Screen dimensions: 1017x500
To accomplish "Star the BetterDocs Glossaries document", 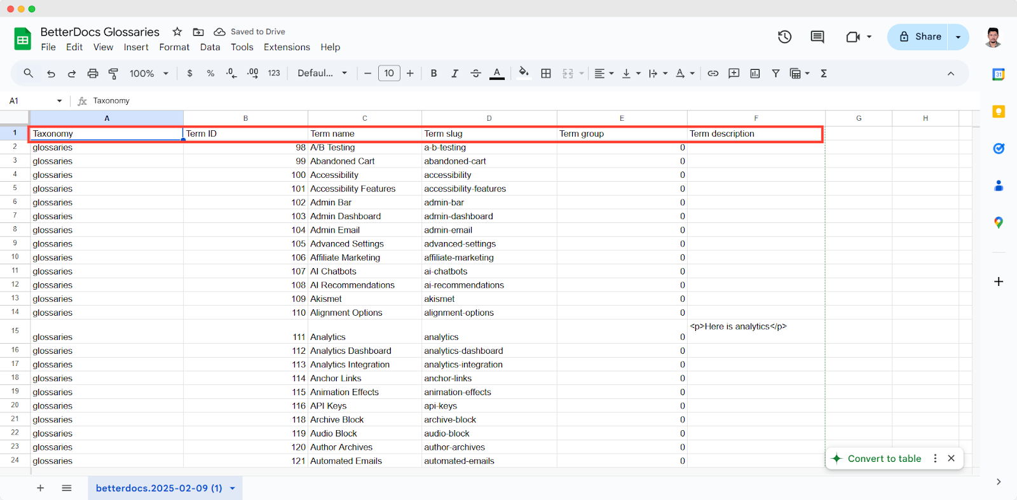I will 177,32.
